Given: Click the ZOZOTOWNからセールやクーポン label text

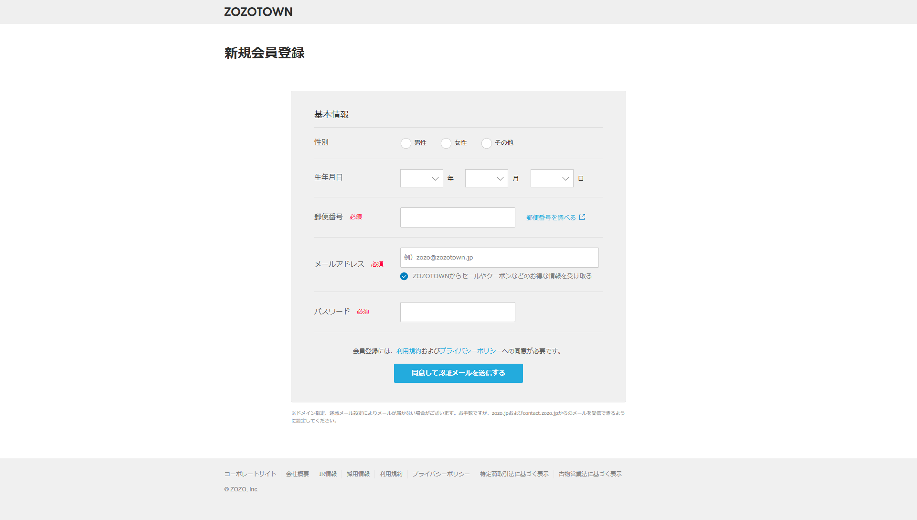Looking at the screenshot, I should point(502,276).
